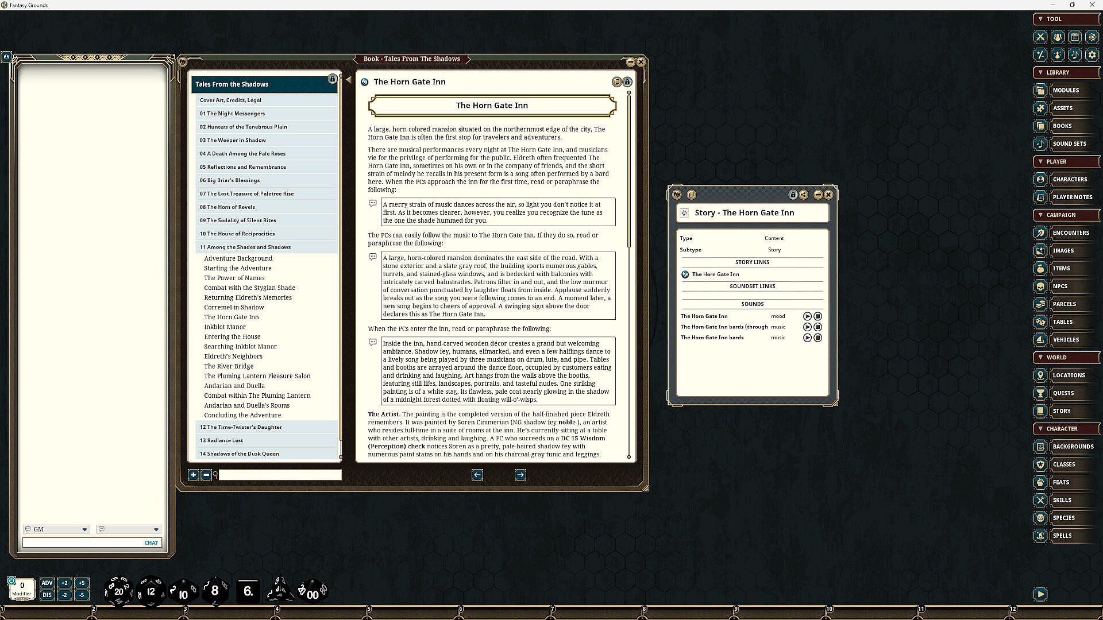Open chapter 12 The Time-Twister's Daughter
This screenshot has width=1103, height=620.
point(241,427)
